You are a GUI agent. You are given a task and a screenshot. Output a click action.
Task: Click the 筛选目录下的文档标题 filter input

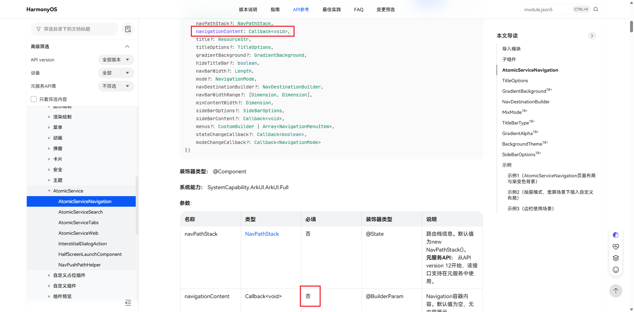[75, 29]
